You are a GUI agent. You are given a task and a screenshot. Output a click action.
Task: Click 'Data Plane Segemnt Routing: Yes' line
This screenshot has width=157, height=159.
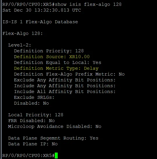click(x=53, y=138)
